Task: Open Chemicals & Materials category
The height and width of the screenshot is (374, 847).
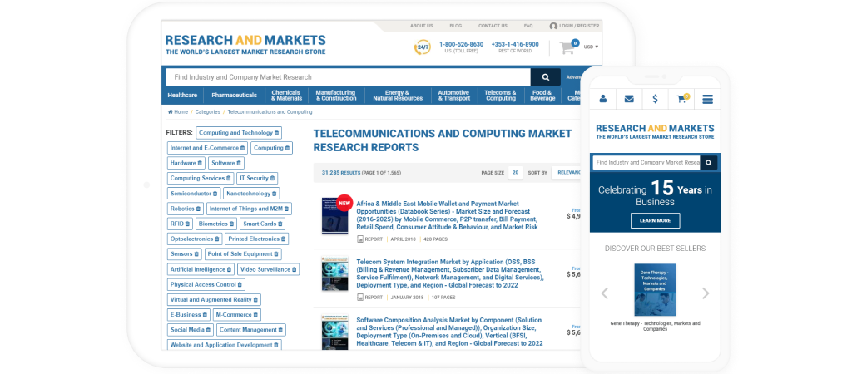Action: pos(286,96)
